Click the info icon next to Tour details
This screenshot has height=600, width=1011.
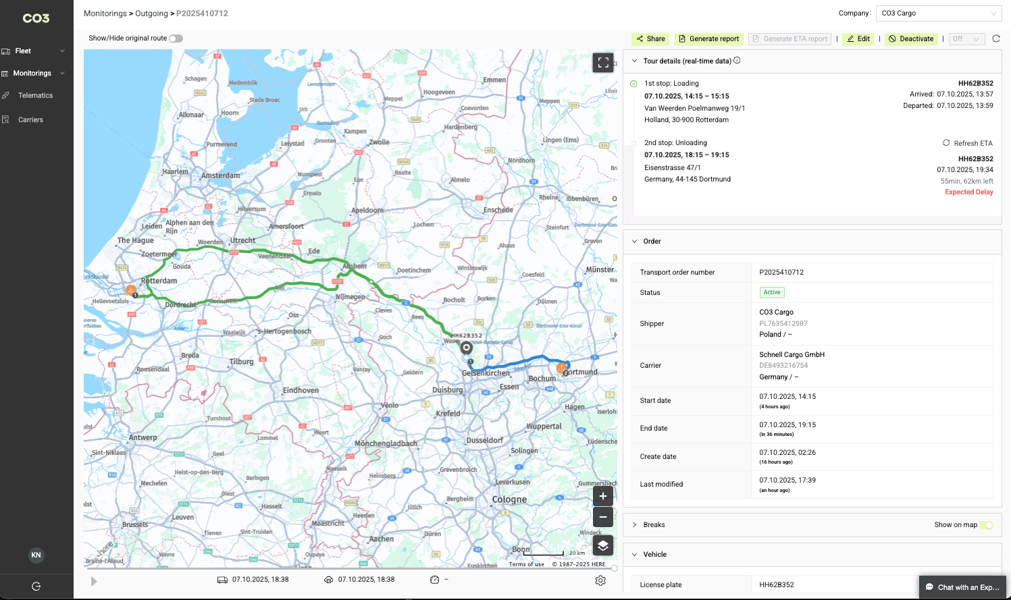(737, 60)
